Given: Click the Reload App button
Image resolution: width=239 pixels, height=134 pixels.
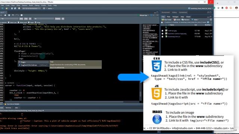Looking at the screenshot, I should [x=143, y=15].
